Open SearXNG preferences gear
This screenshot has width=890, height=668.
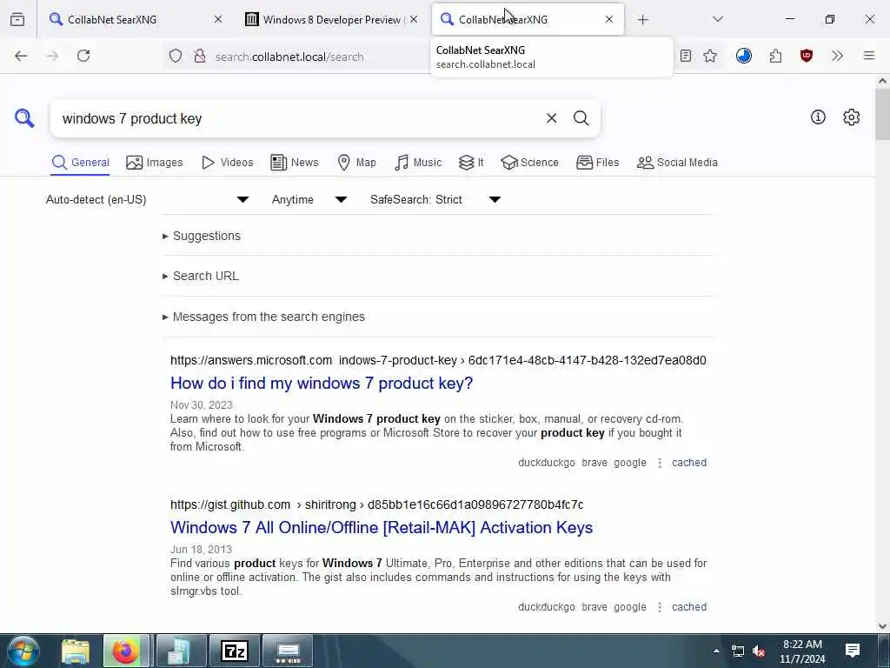[851, 117]
